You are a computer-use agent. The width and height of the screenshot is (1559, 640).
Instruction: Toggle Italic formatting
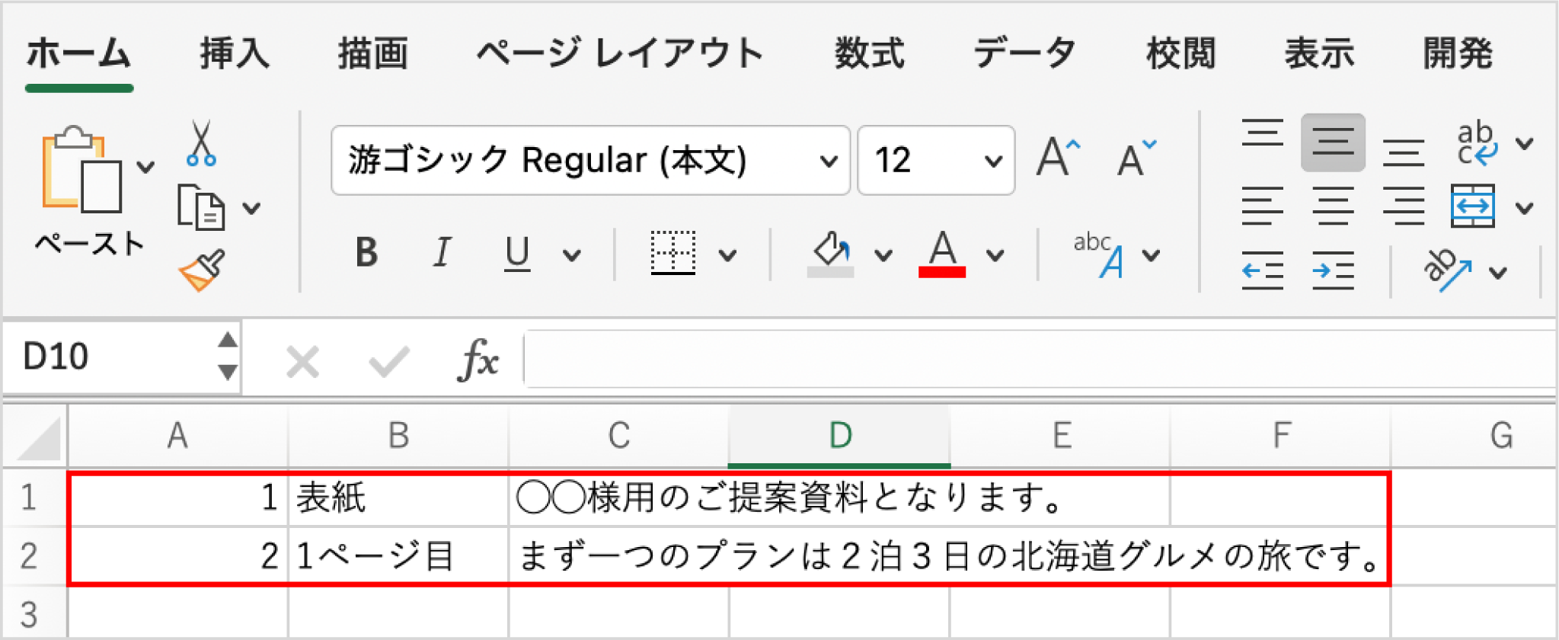(442, 252)
